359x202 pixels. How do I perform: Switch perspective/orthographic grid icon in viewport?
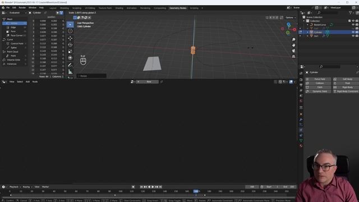tap(293, 56)
